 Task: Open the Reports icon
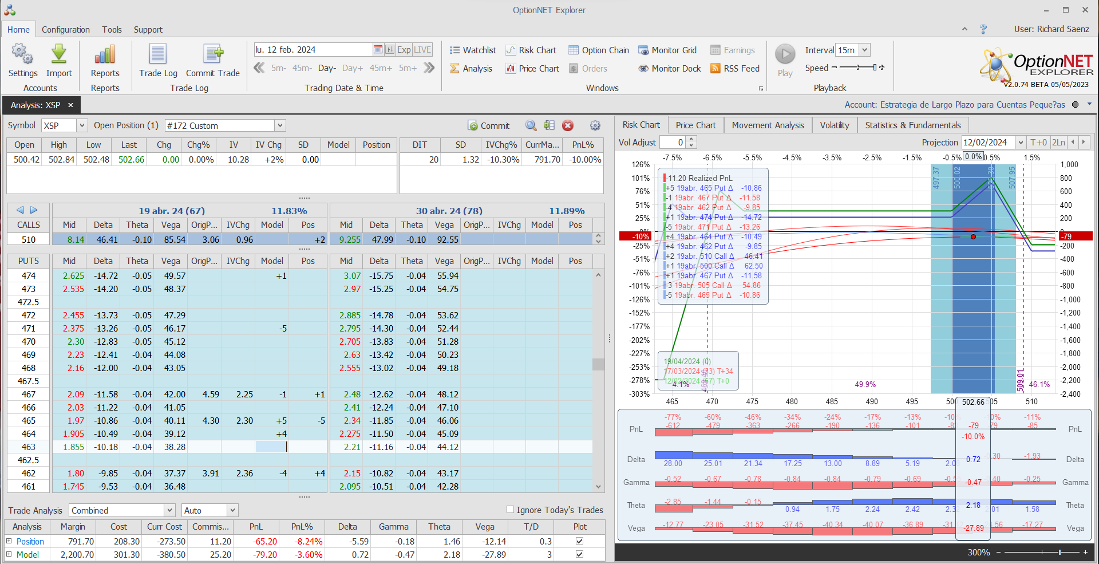point(105,61)
